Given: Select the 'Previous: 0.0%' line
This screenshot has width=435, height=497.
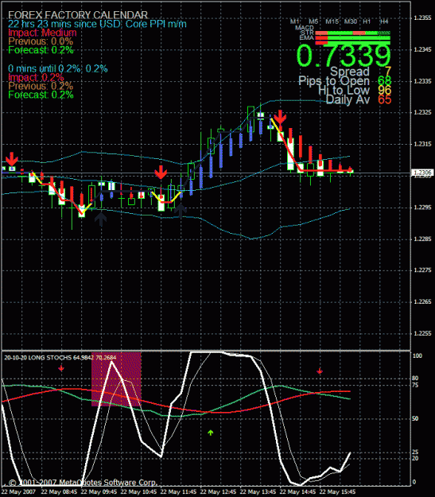Looking at the screenshot, I should (41, 41).
